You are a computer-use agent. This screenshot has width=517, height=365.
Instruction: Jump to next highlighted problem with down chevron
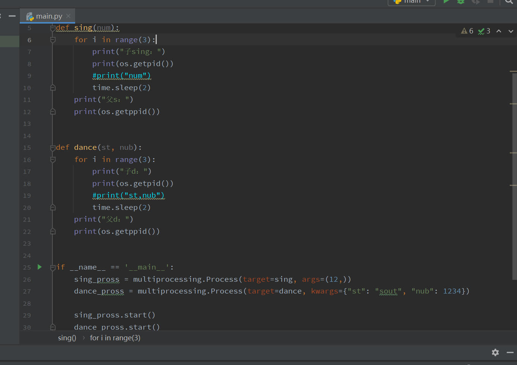[511, 31]
